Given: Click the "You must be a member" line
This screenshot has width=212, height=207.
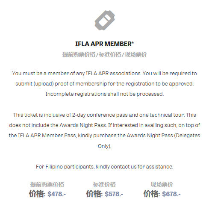Looking at the screenshot, I should (x=105, y=74).
